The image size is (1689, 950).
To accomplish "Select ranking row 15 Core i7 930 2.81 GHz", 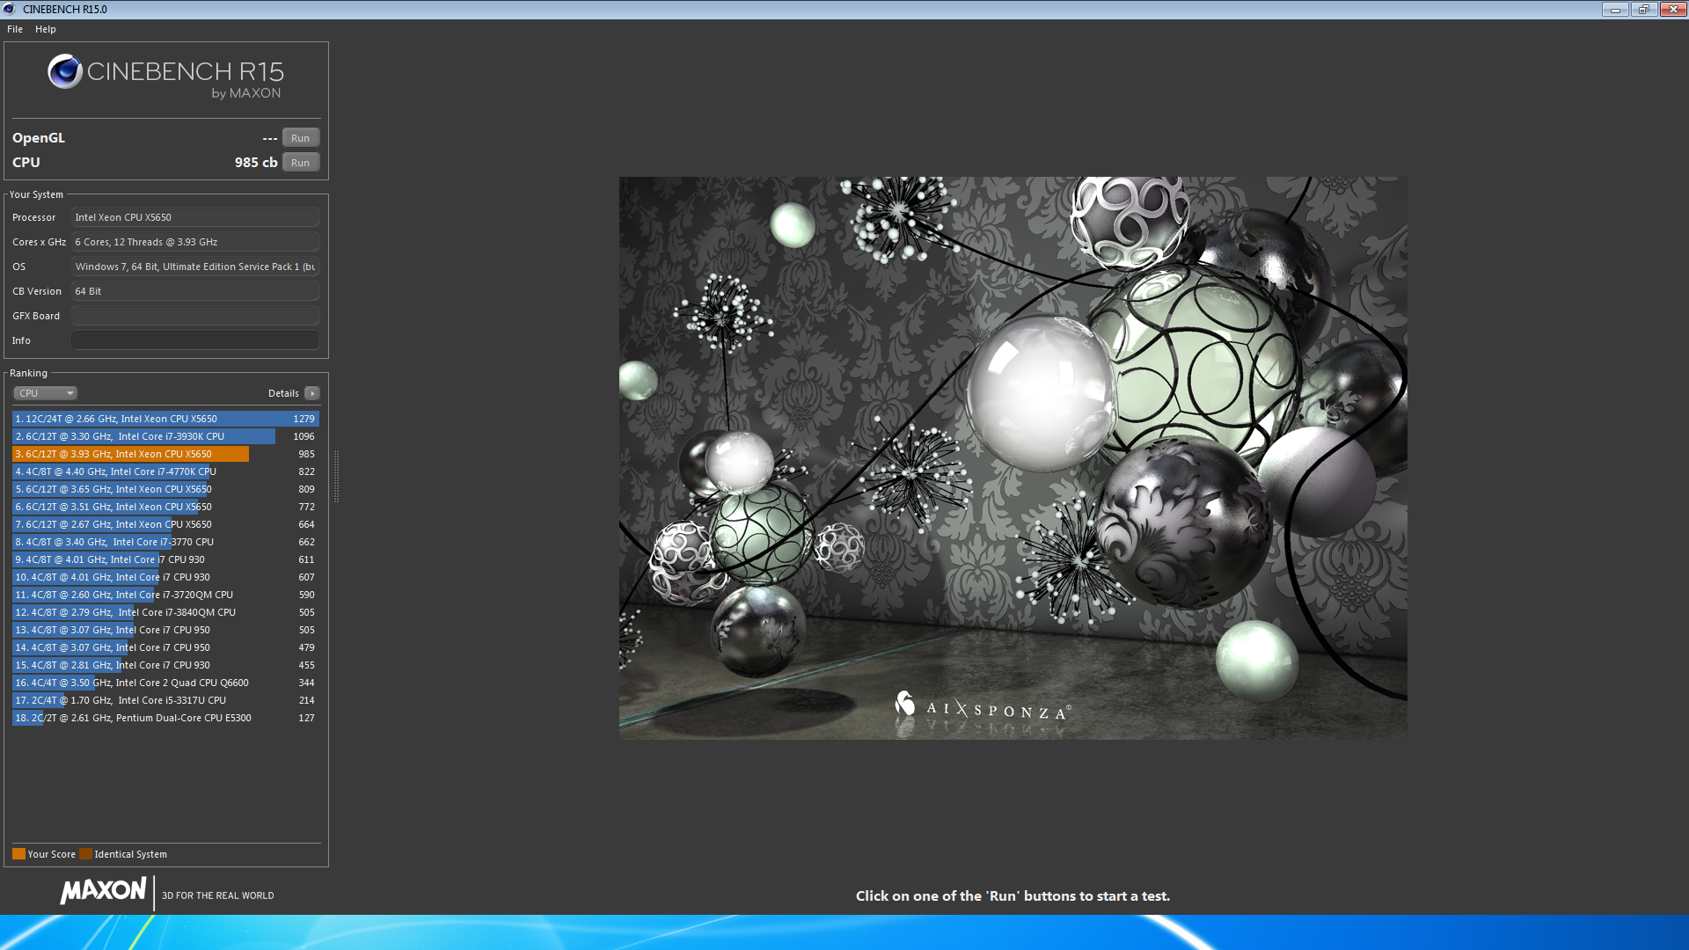I will [x=165, y=665].
